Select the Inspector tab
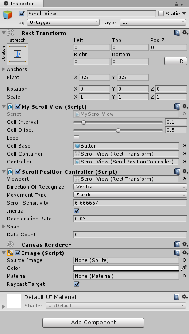 click(x=21, y=4)
